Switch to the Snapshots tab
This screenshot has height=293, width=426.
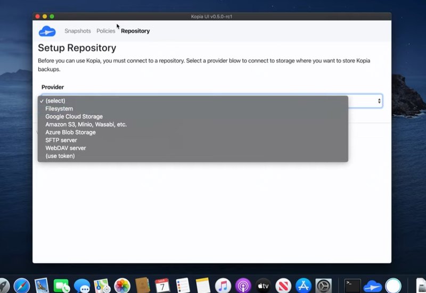(78, 31)
